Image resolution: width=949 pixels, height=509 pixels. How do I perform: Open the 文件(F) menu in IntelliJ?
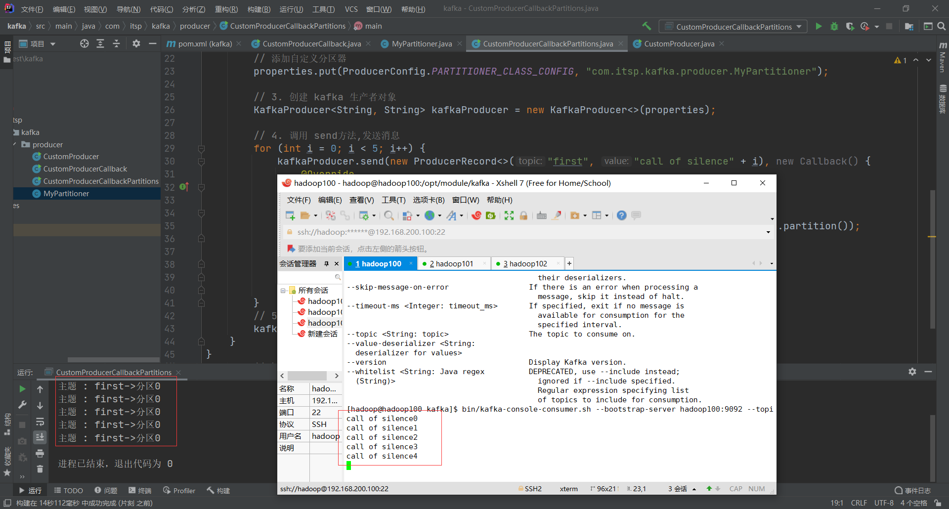coord(32,9)
